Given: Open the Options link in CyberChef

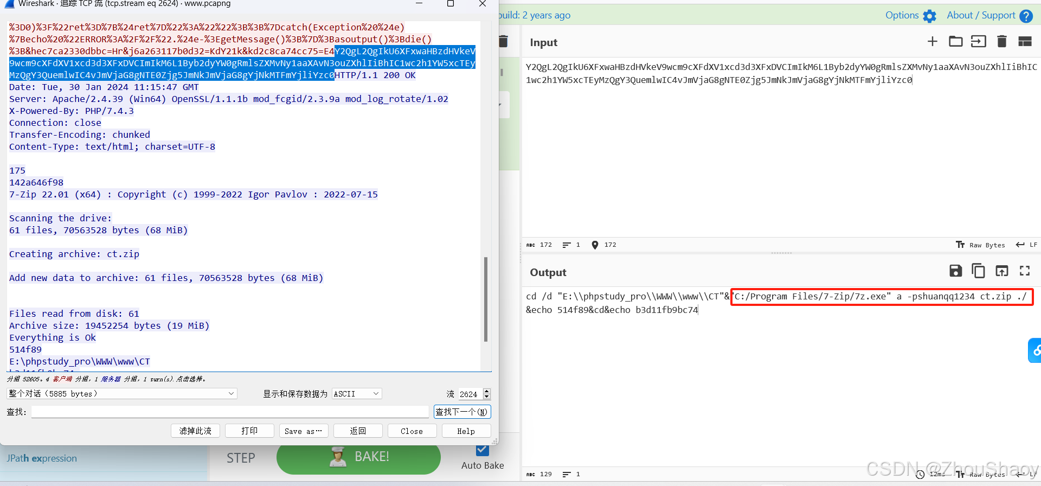Looking at the screenshot, I should pyautogui.click(x=902, y=15).
